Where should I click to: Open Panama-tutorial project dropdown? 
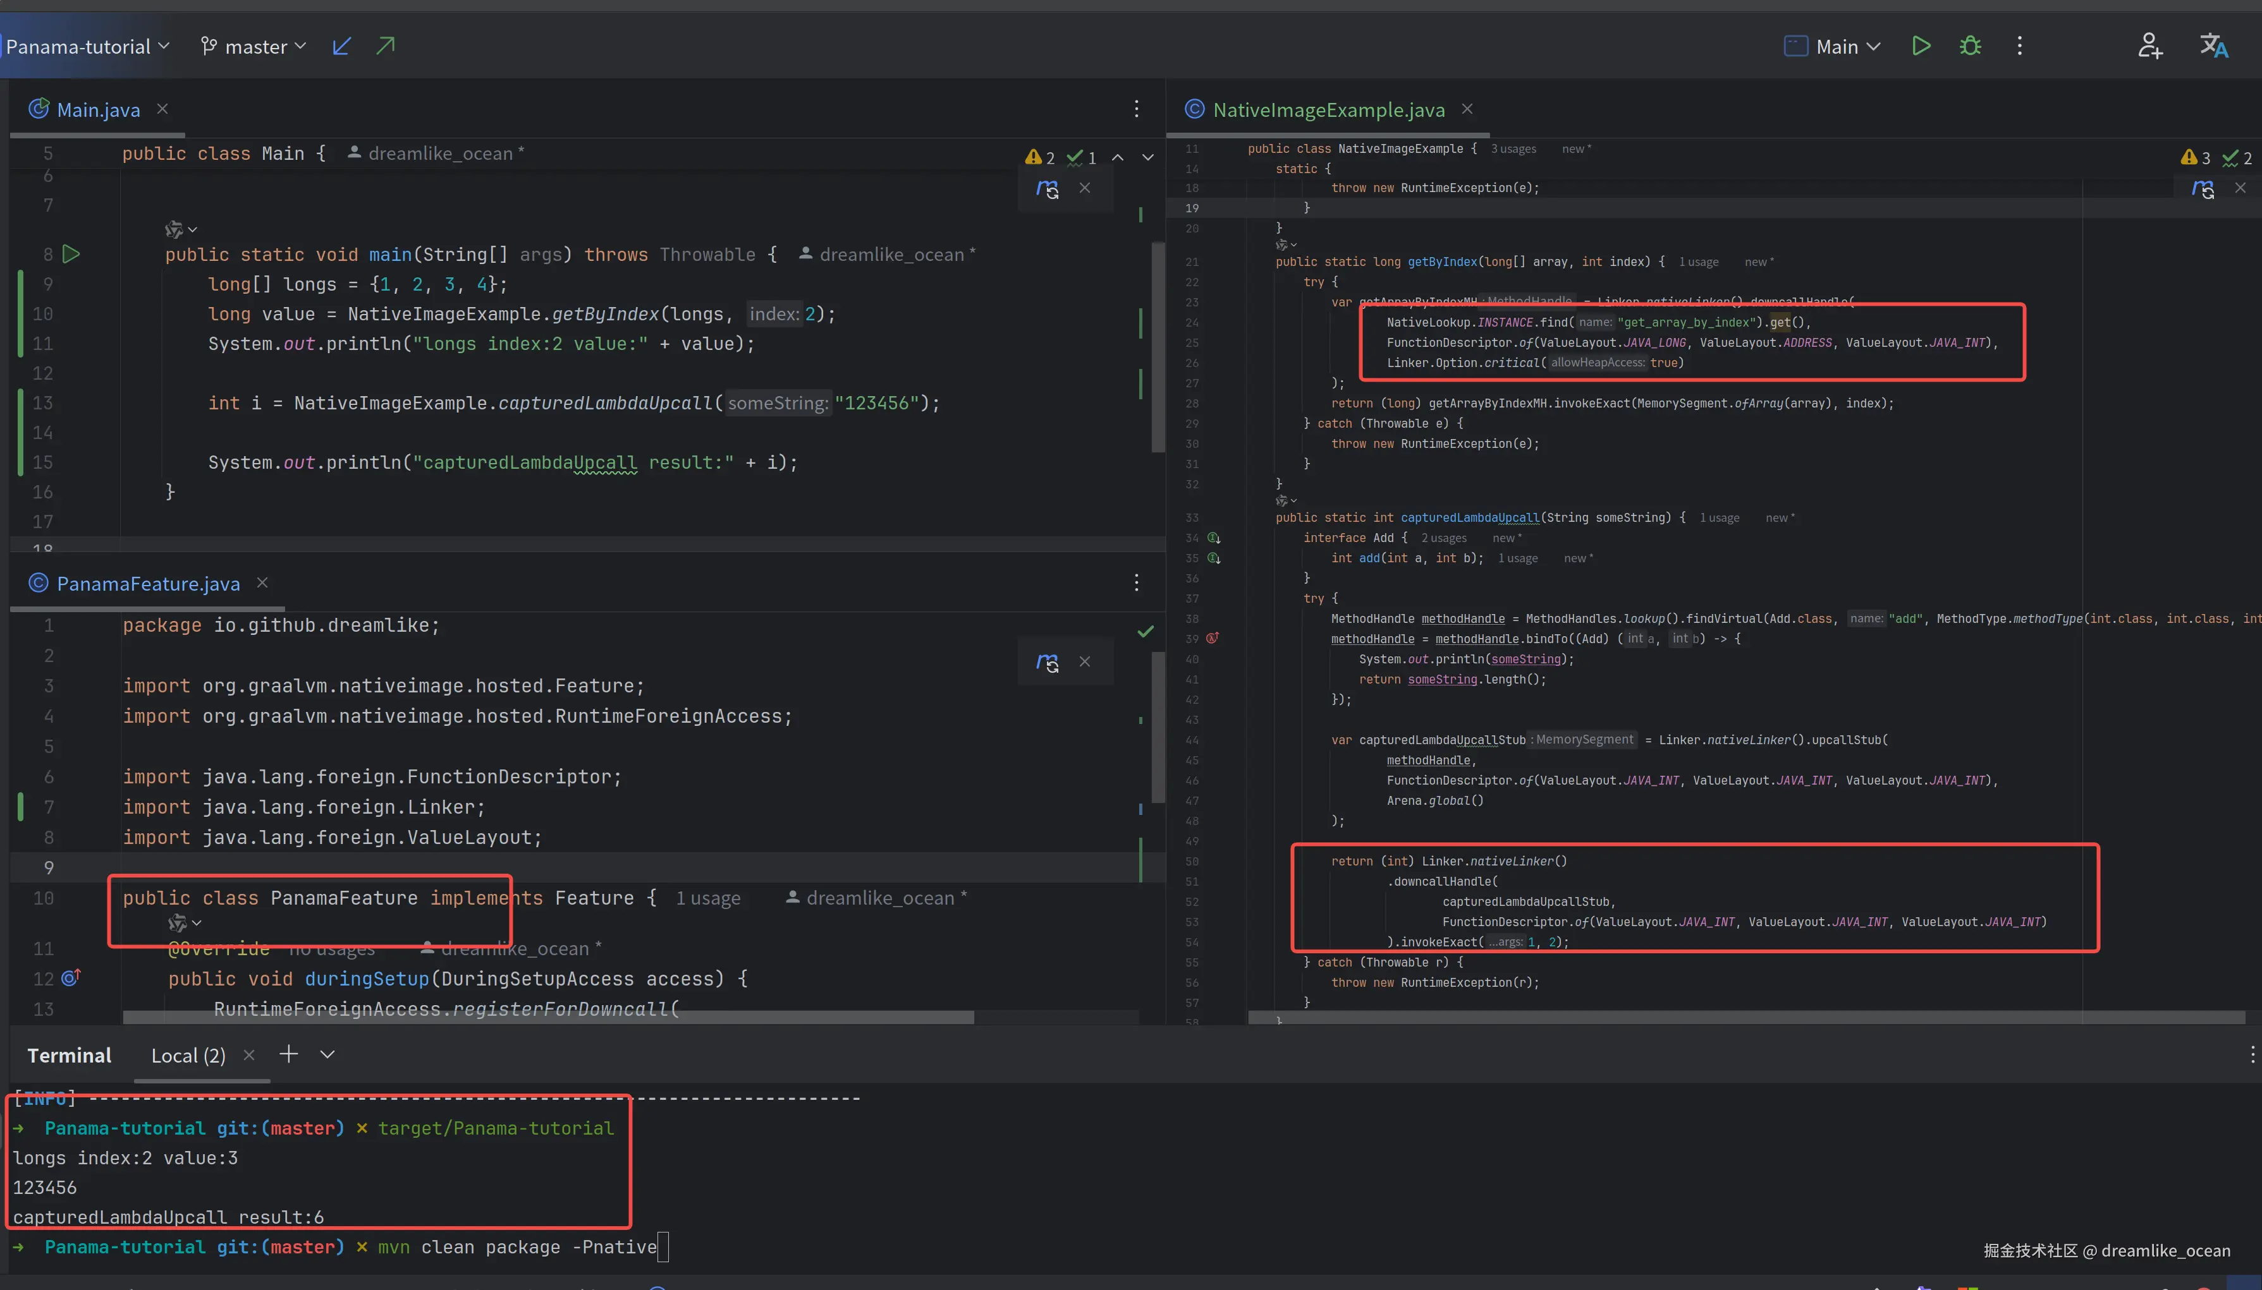tap(87, 46)
